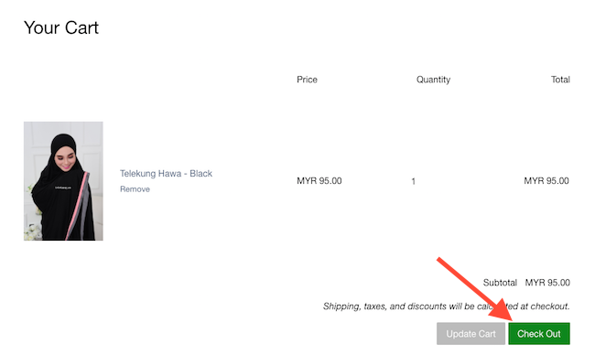Click the word Cart in page heading
Screen dimensions: 595x355
(81, 27)
